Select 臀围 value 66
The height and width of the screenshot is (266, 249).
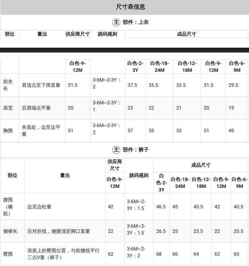pos(175,254)
